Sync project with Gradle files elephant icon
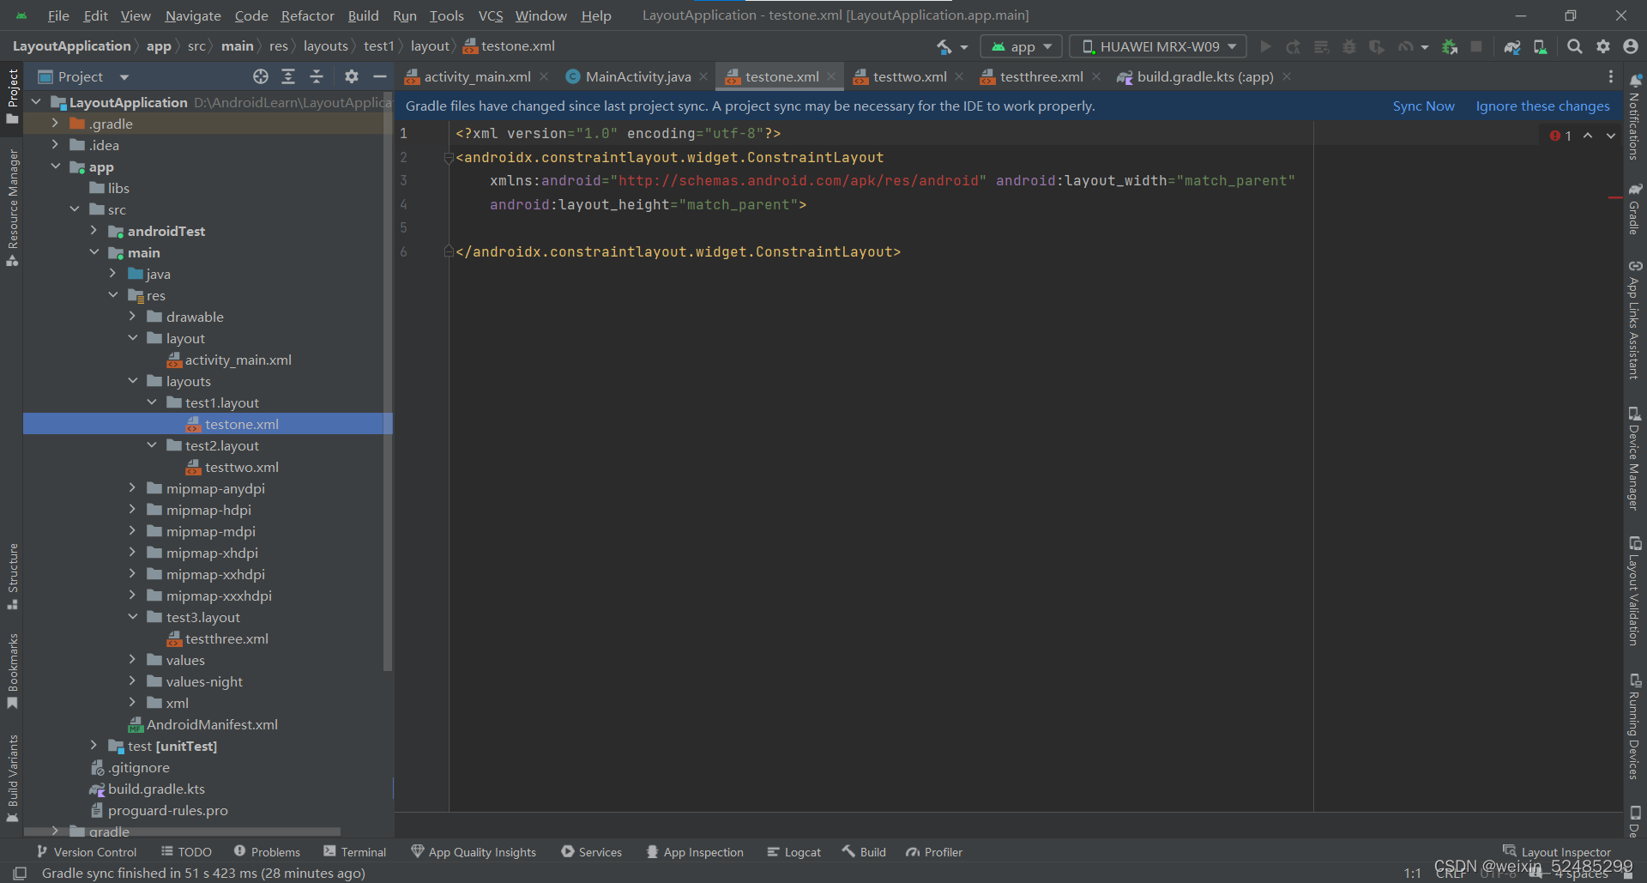The image size is (1647, 883). coord(1512,46)
